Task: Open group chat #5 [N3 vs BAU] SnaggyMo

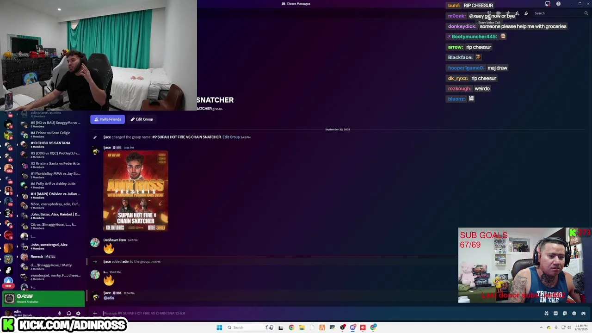Action: (x=51, y=124)
